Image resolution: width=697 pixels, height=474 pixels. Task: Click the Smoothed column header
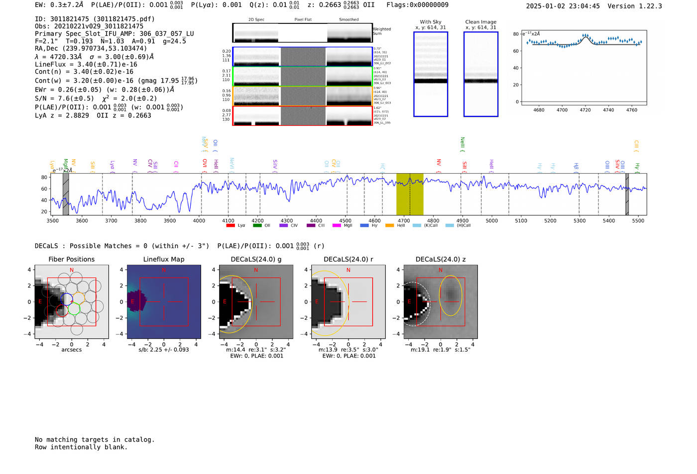coord(349,20)
